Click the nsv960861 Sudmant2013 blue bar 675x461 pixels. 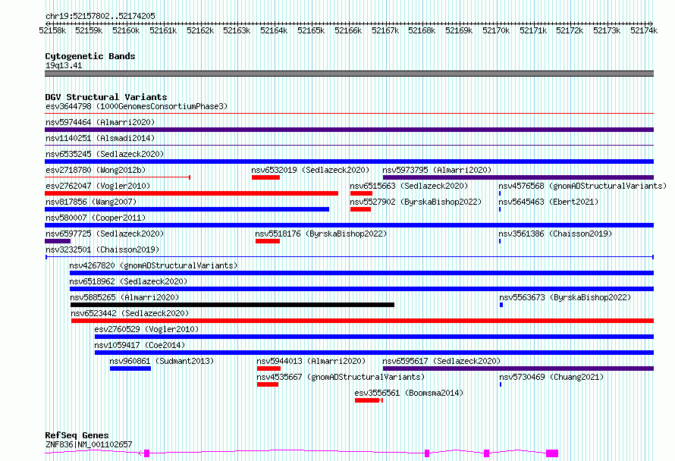click(x=130, y=368)
